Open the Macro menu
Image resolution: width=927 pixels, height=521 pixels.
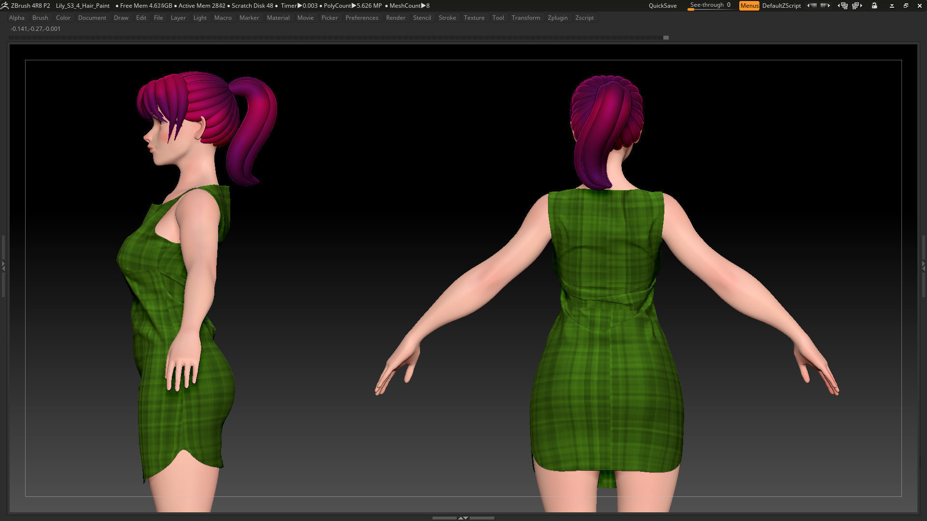click(x=223, y=18)
